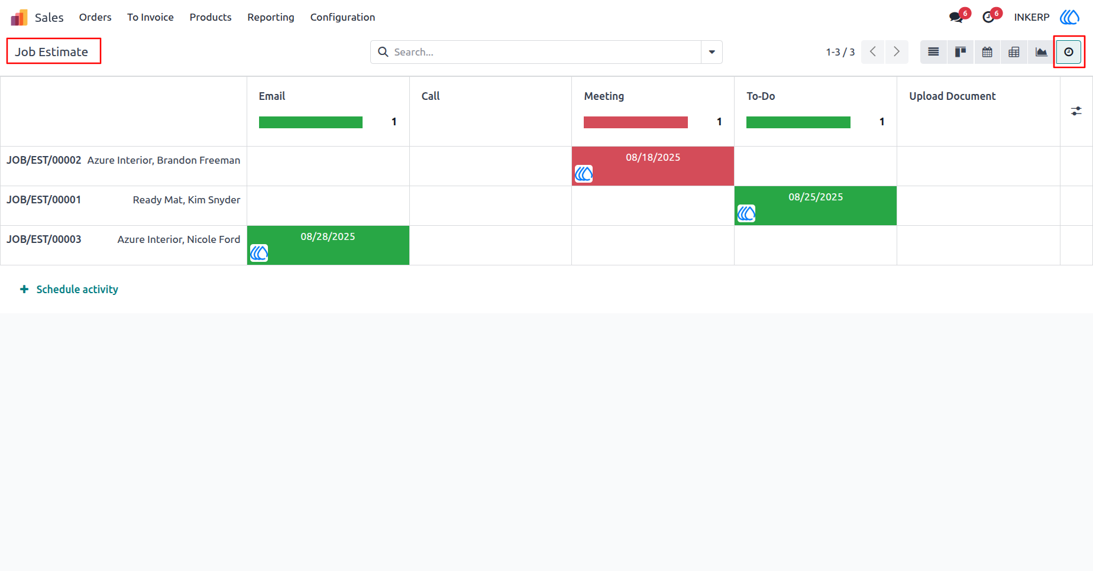Image resolution: width=1093 pixels, height=571 pixels.
Task: Go to next page of records
Action: pos(897,52)
